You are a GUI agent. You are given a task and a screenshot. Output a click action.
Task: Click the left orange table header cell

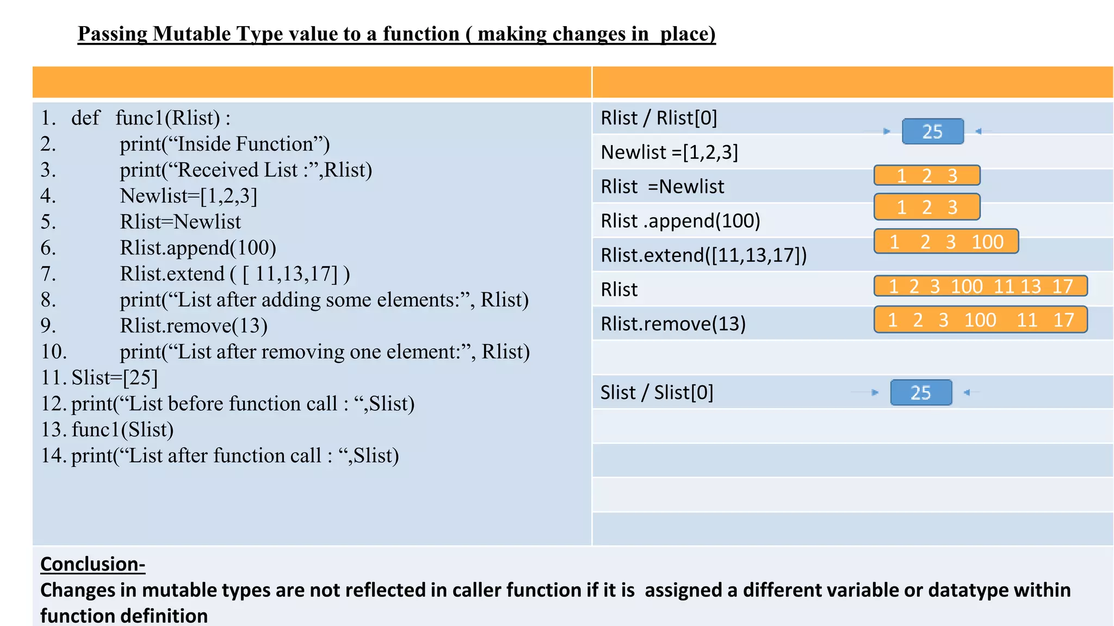(312, 82)
